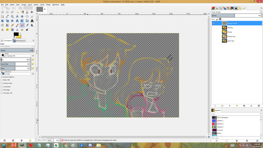The height and width of the screenshot is (148, 263).
Task: Select the Move tool
Action: pyautogui.click(x=22, y=16)
